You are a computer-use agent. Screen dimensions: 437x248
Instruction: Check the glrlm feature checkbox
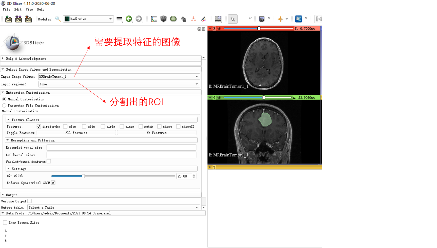coord(103,127)
